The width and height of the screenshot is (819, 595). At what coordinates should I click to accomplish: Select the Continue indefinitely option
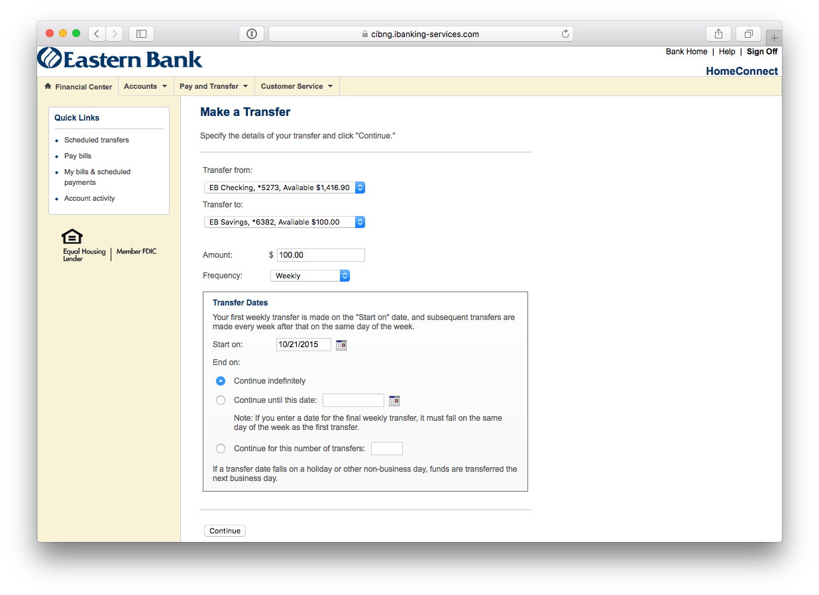[221, 381]
